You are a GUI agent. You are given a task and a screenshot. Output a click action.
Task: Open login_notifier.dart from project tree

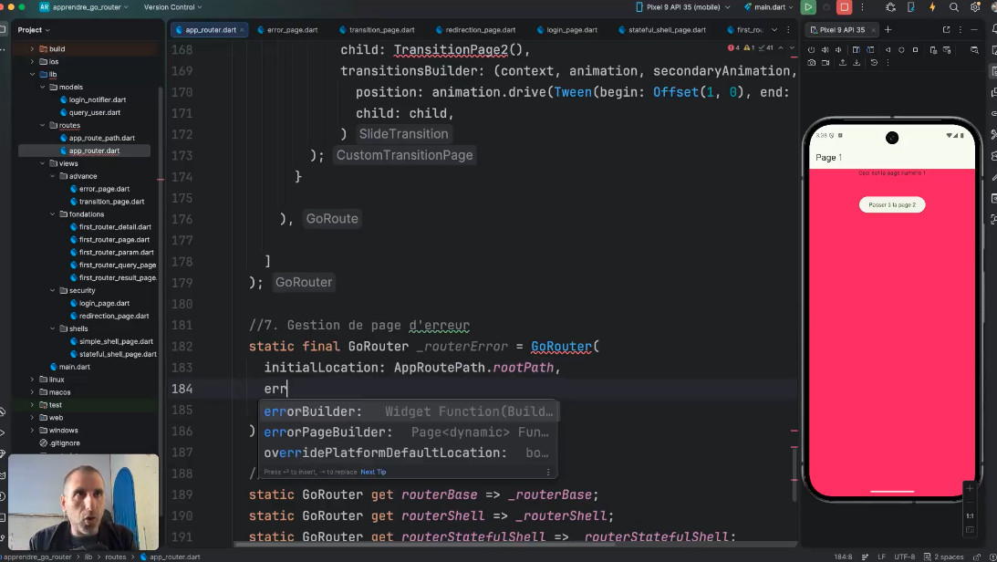(x=98, y=99)
